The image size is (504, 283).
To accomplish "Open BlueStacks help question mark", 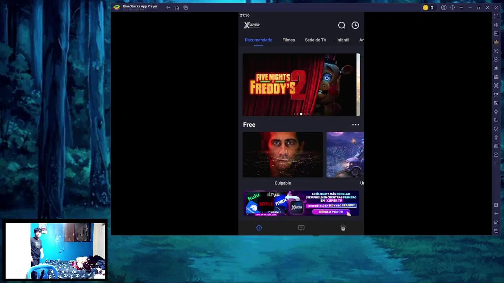I will coord(452,7).
